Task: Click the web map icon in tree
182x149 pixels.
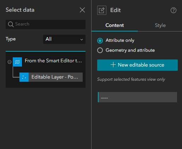Action: (x=17, y=62)
